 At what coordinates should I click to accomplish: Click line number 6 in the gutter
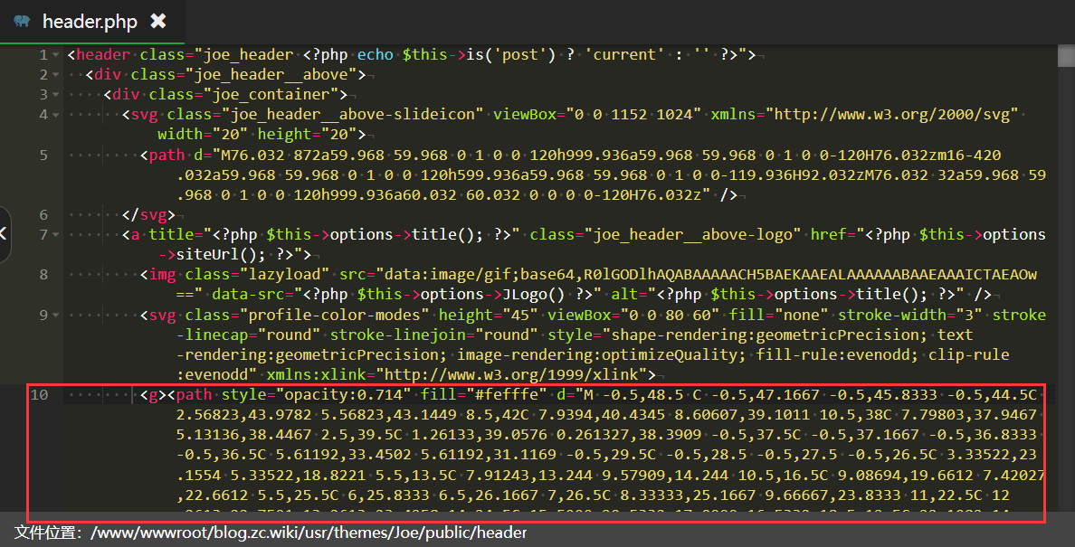point(43,214)
